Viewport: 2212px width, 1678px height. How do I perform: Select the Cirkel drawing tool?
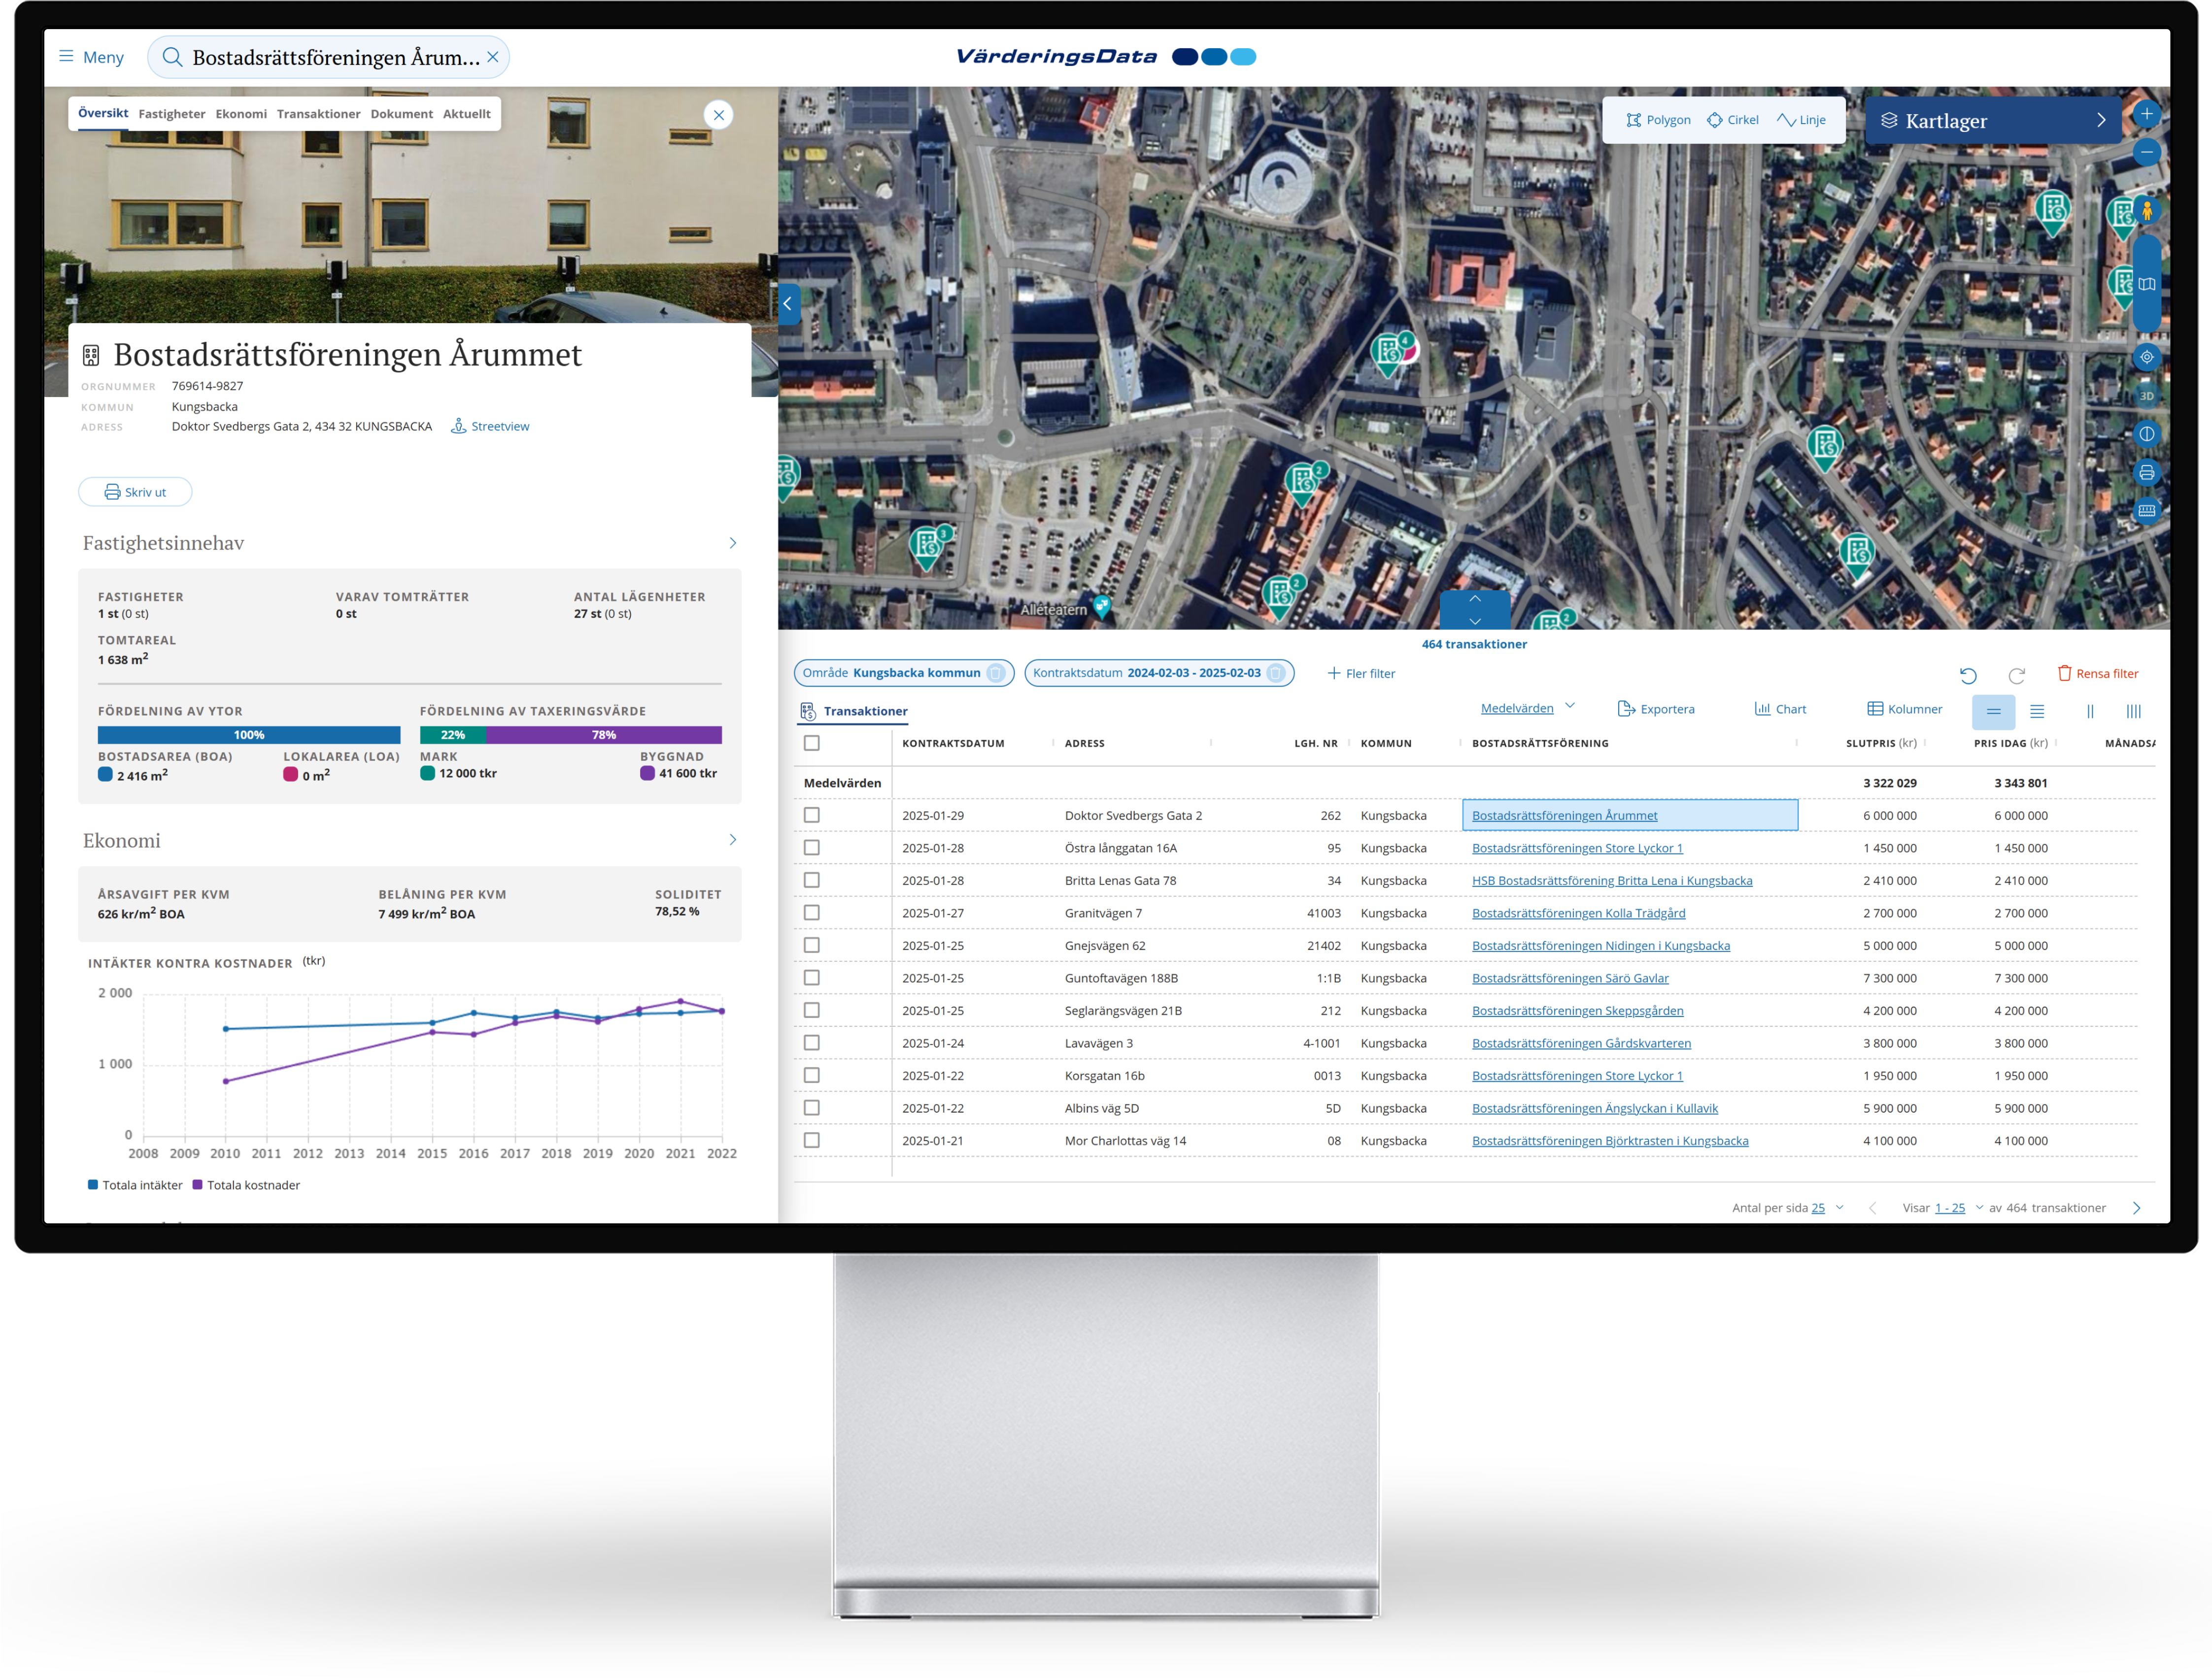1732,120
